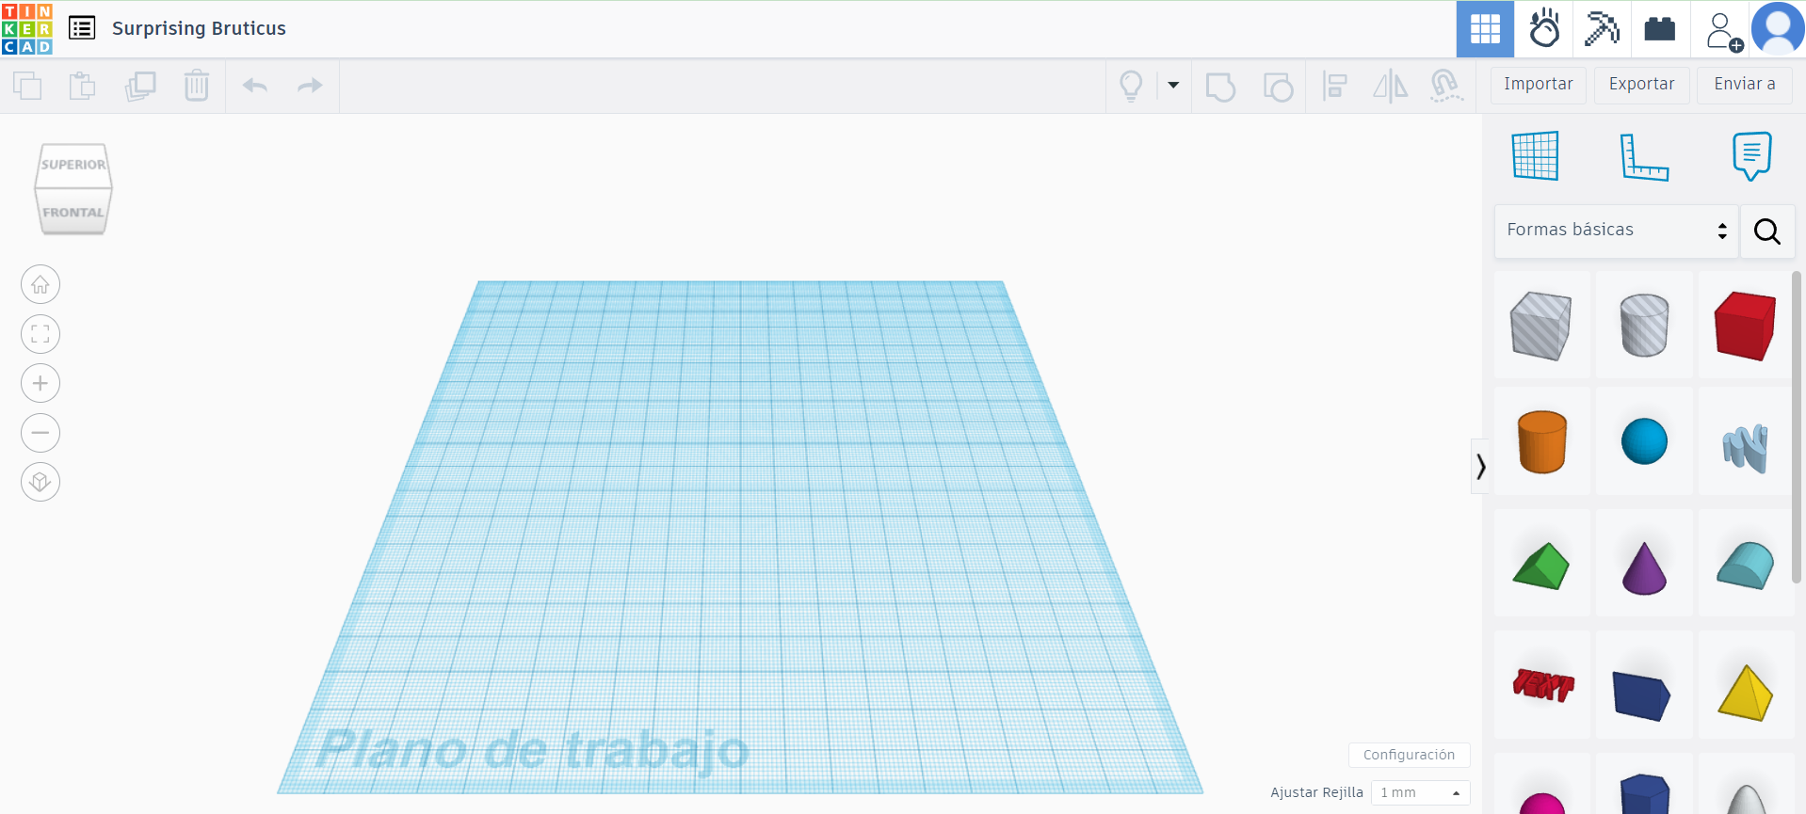Select the green roof shape
The width and height of the screenshot is (1806, 814).
point(1540,566)
